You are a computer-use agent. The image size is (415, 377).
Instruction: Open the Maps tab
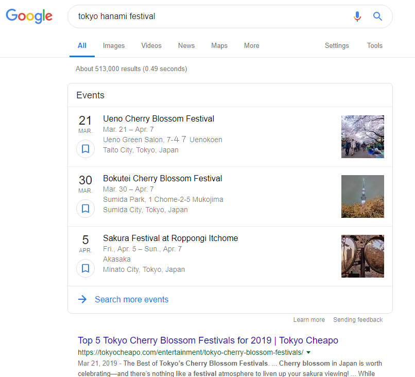pyautogui.click(x=219, y=45)
